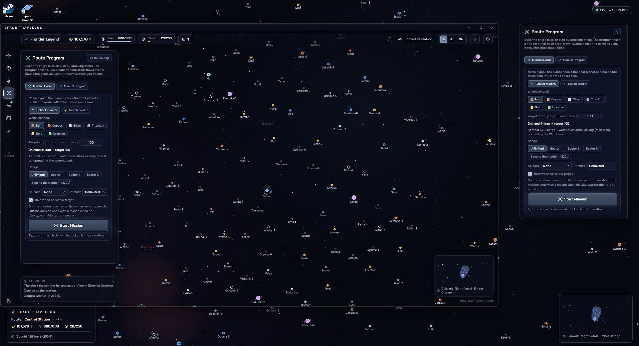The height and width of the screenshot is (346, 639).
Task: Open the At most dropdown in pinned widget
Action: click(602, 166)
